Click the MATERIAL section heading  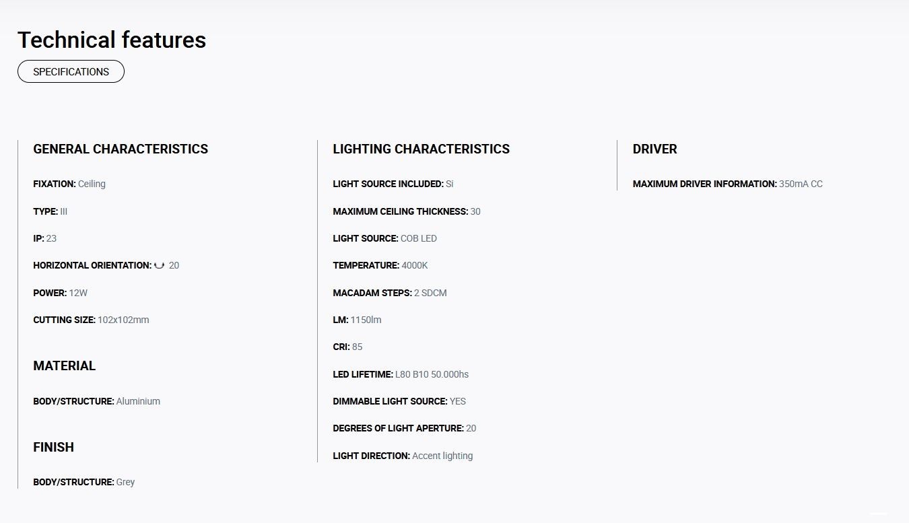[x=64, y=365]
